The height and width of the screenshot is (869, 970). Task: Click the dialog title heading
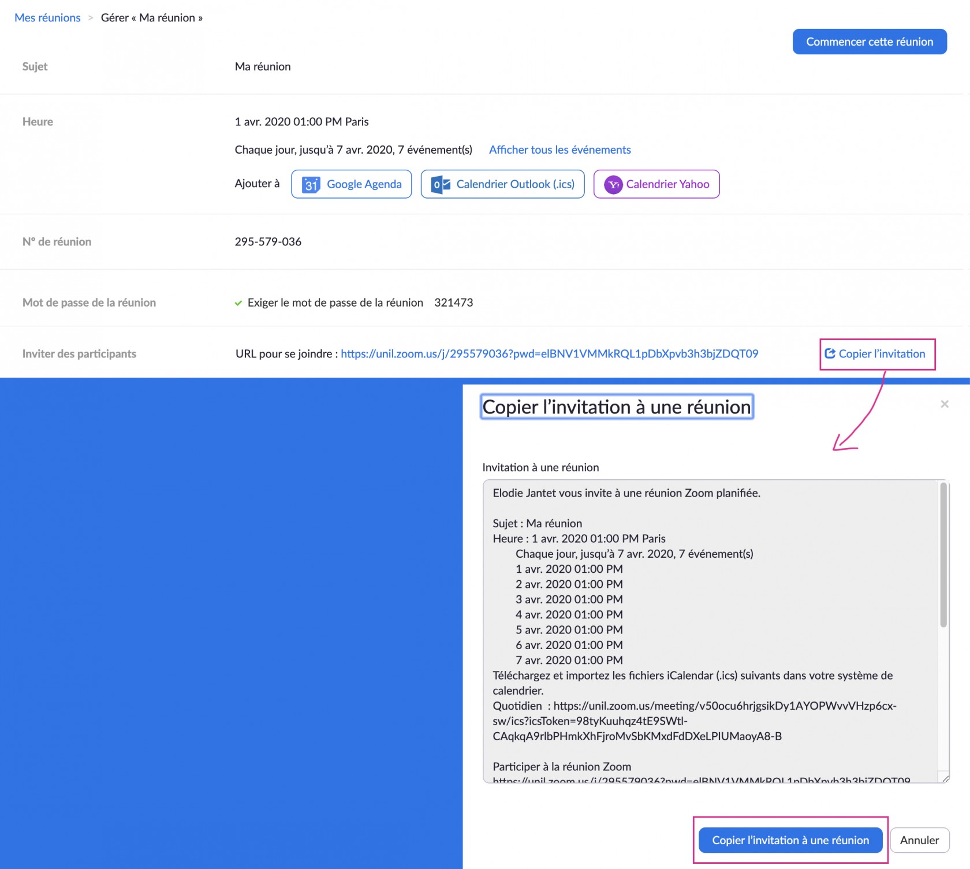pos(616,407)
